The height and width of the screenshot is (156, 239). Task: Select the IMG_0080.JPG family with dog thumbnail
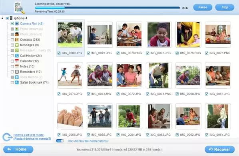click(70, 35)
